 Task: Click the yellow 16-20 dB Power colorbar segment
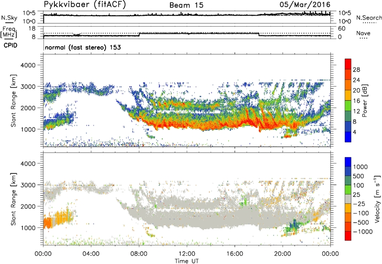[348, 95]
